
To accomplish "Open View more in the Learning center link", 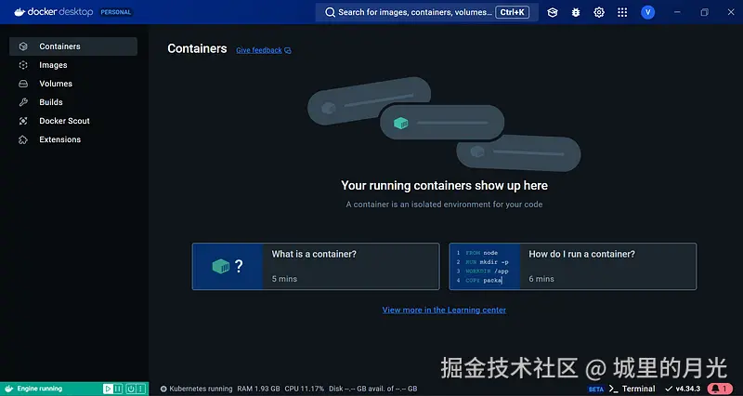I will tap(444, 310).
